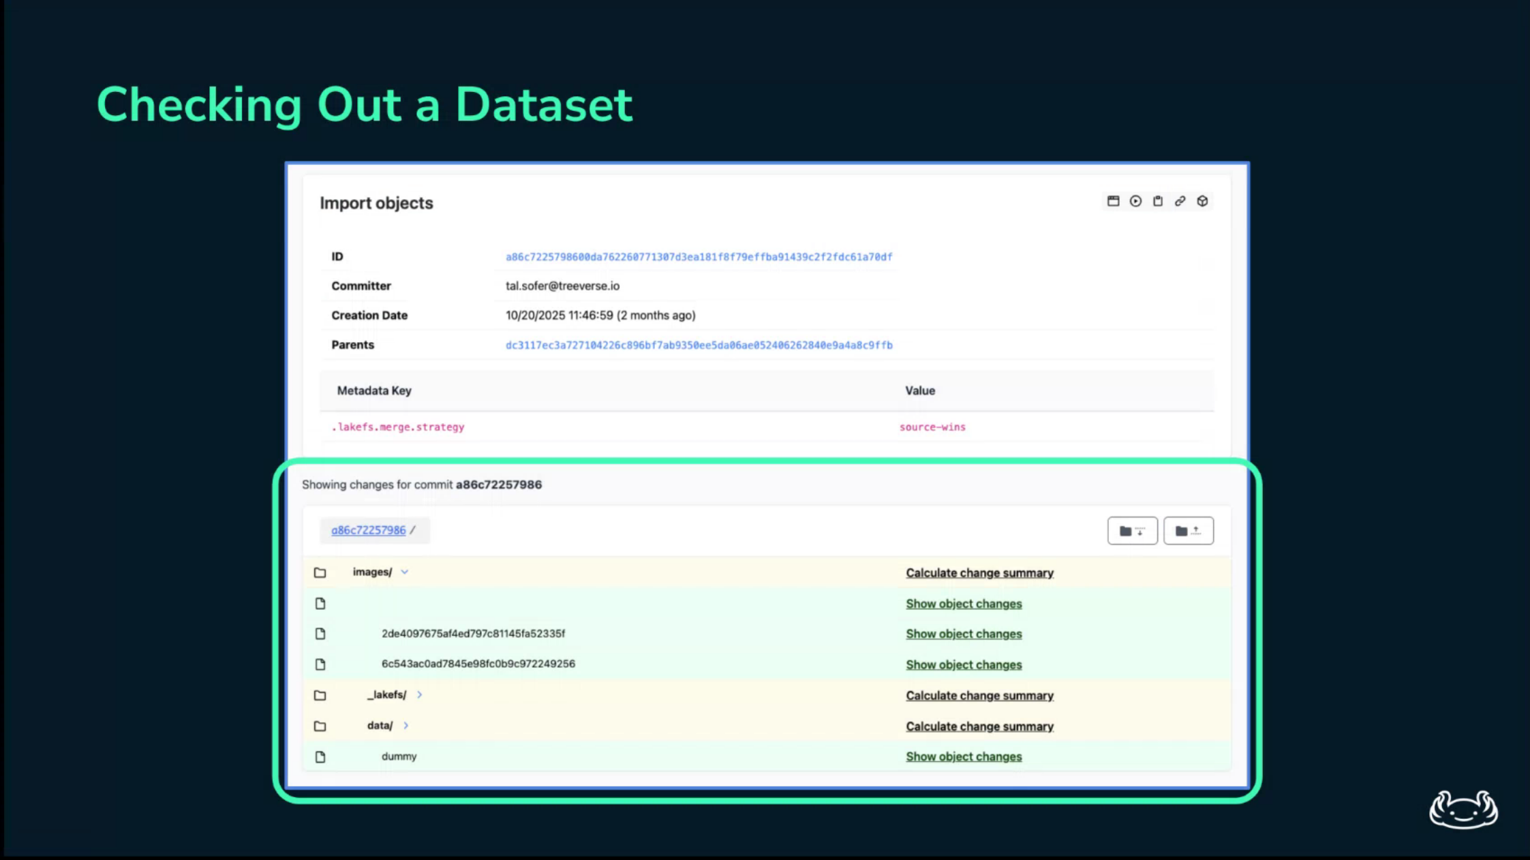Show object changes for dummy file
This screenshot has width=1530, height=860.
pyautogui.click(x=964, y=756)
